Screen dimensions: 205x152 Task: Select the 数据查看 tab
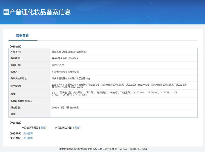coord(22,35)
